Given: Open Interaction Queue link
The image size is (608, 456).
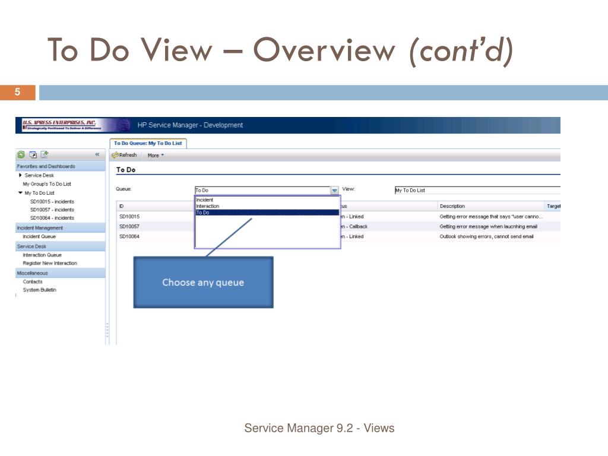Looking at the screenshot, I should point(42,255).
